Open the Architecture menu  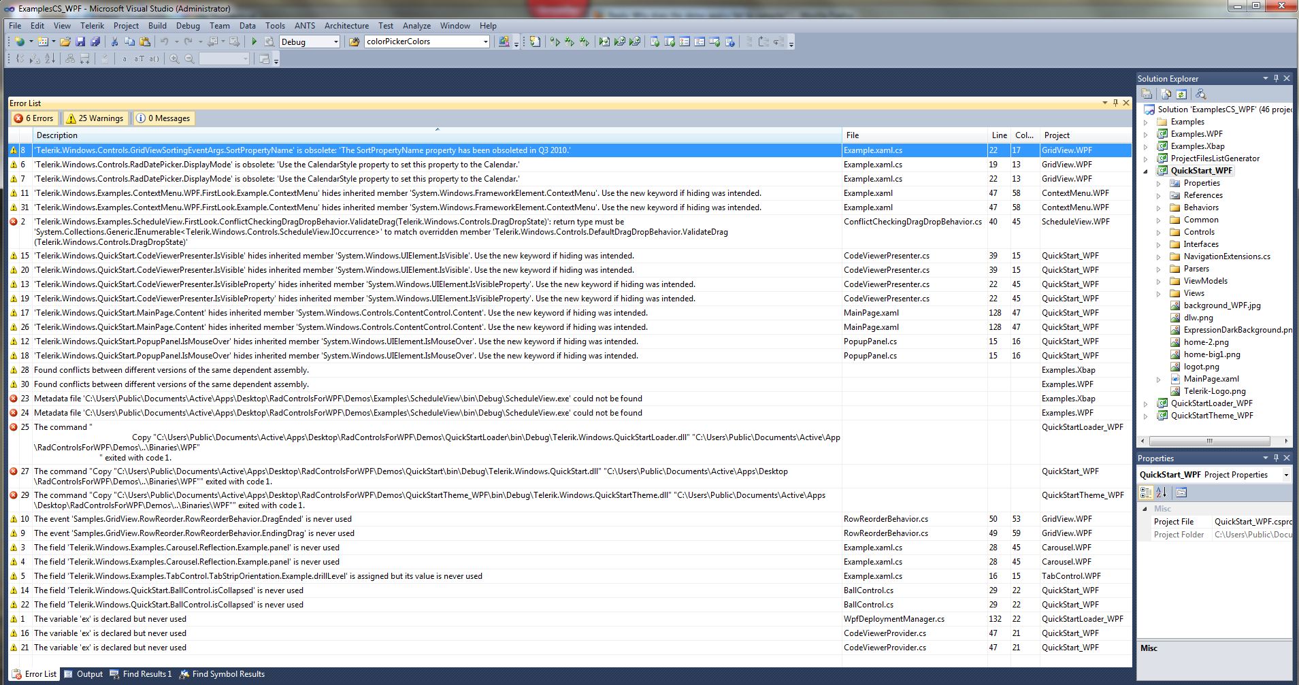pos(346,26)
